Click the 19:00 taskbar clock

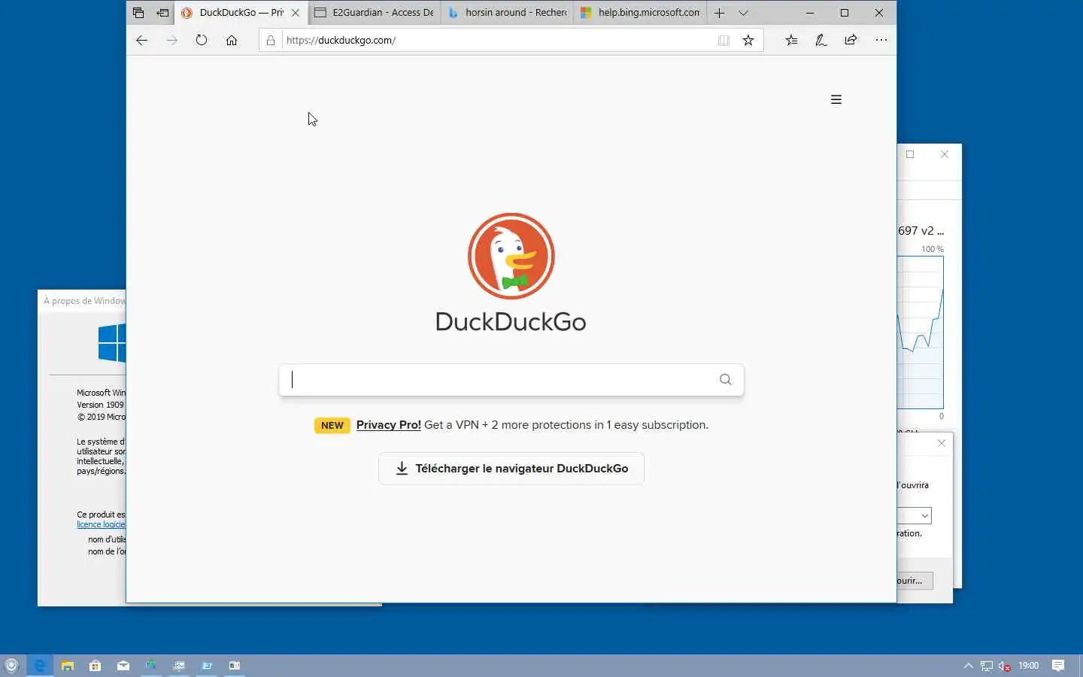[1028, 666]
